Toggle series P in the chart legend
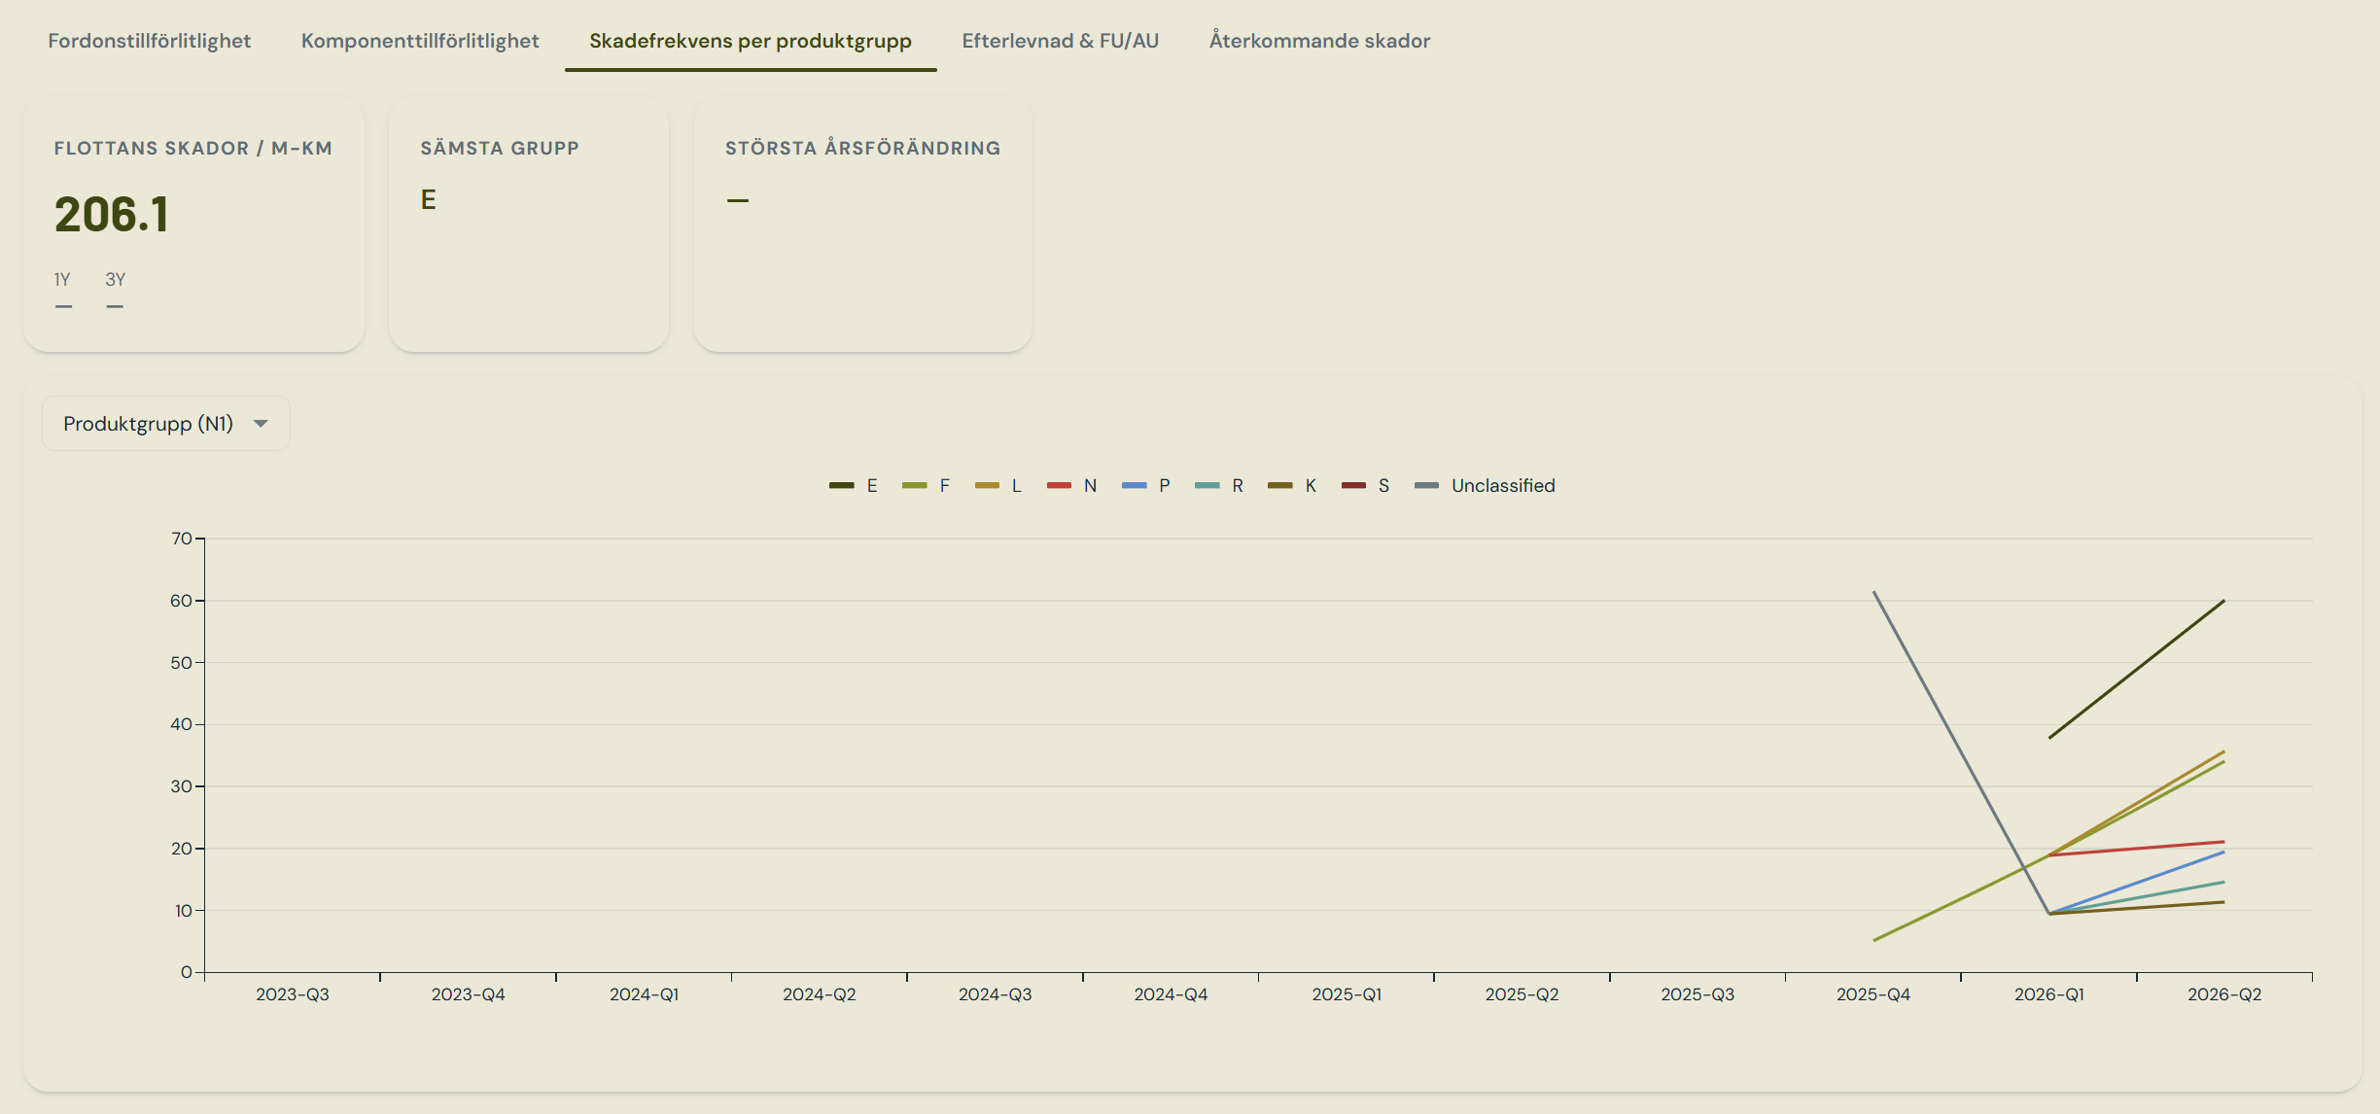This screenshot has width=2380, height=1114. 1146,486
